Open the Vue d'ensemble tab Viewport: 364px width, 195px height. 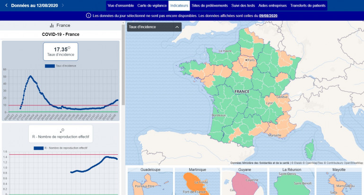pyautogui.click(x=120, y=5)
